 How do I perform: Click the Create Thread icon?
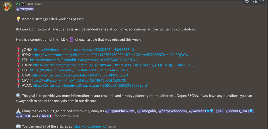(x=255, y=1)
